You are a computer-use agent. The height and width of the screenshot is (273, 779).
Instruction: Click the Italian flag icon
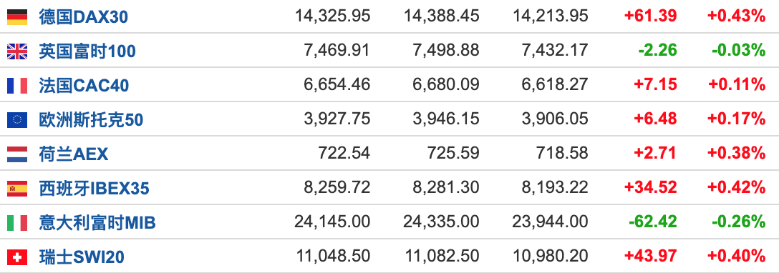[x=17, y=222]
